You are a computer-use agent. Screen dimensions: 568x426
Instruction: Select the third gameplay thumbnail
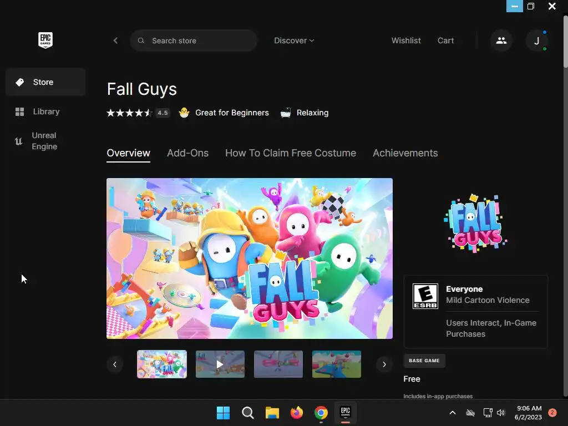tap(278, 364)
